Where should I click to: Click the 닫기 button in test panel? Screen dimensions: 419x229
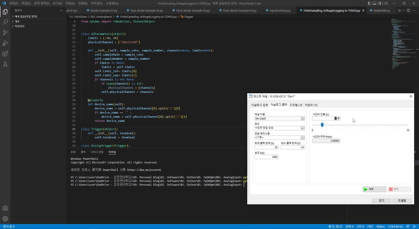point(381,200)
